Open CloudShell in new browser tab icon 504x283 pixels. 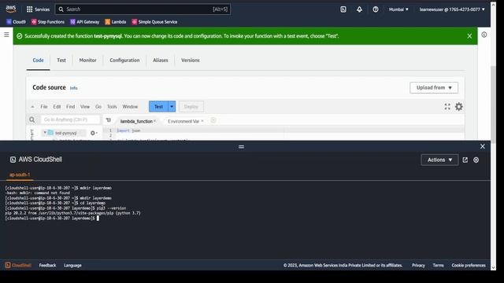[x=465, y=160]
